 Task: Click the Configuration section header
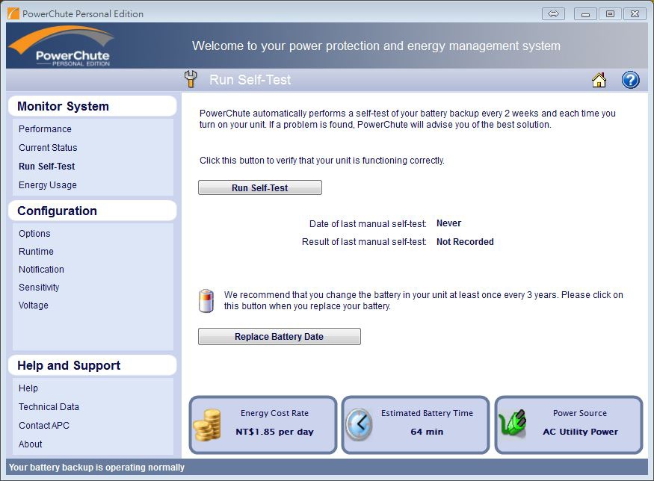pyautogui.click(x=92, y=211)
